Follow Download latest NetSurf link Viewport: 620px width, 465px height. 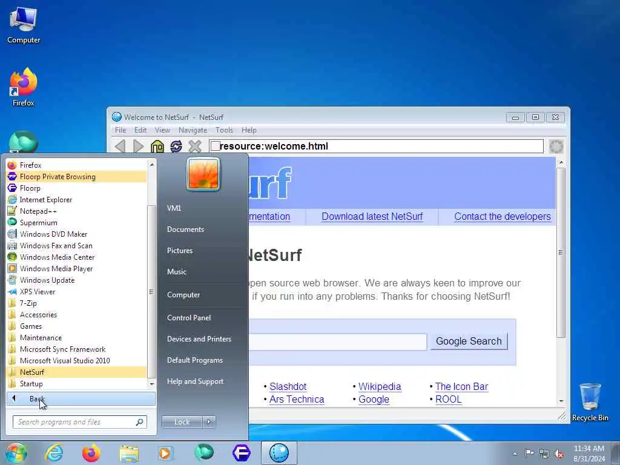point(372,216)
